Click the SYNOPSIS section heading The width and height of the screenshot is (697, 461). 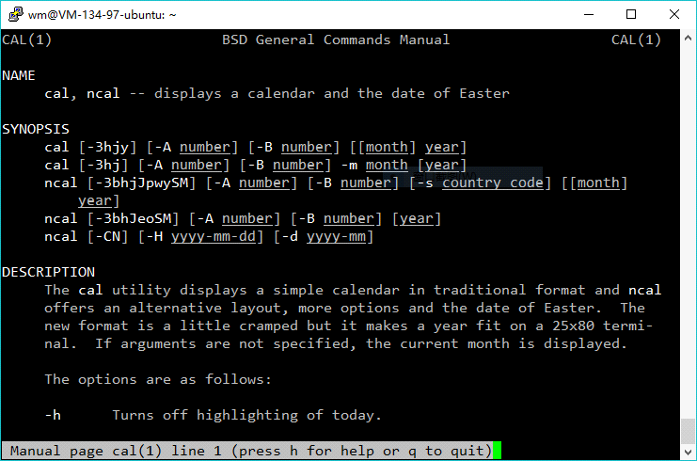35,129
